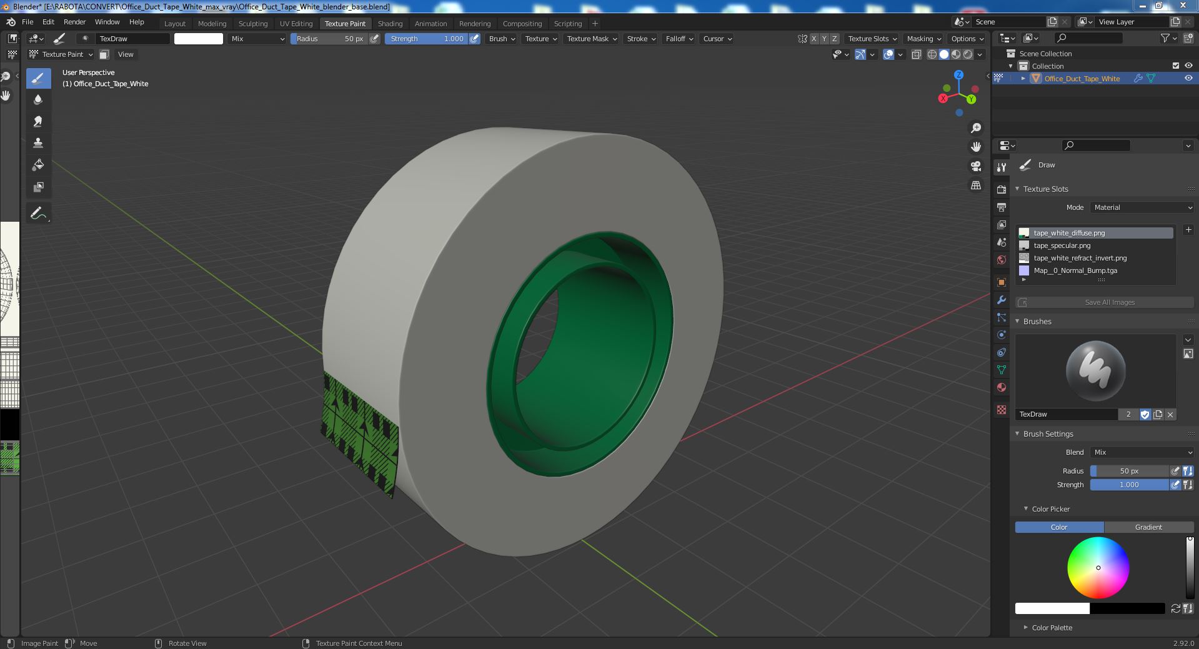The image size is (1199, 649).
Task: Select the Fill bucket tool
Action: click(x=38, y=165)
